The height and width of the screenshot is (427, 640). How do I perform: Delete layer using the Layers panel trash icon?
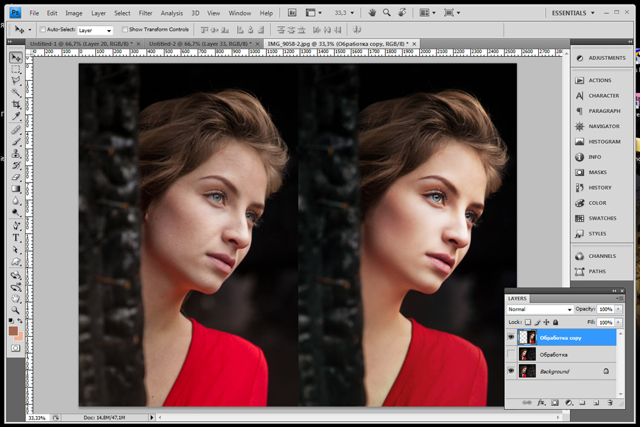click(x=610, y=403)
